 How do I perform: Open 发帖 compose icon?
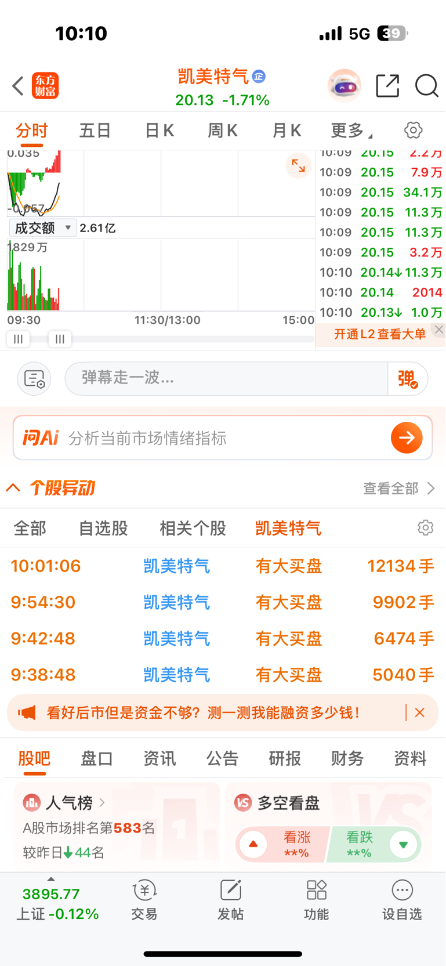pyautogui.click(x=230, y=891)
